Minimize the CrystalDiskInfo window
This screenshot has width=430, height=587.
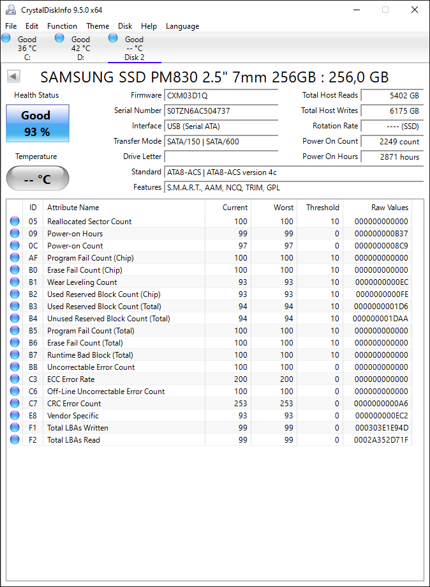pos(357,10)
